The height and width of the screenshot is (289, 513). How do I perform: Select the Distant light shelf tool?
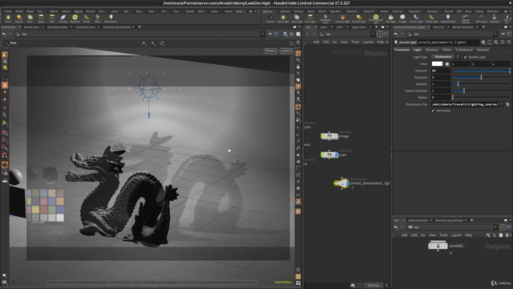pyautogui.click(x=19, y=18)
